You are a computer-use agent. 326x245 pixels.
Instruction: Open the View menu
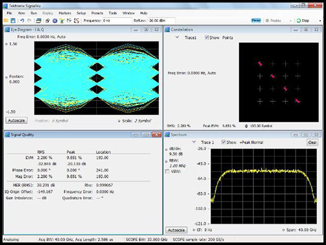pyautogui.click(x=21, y=13)
